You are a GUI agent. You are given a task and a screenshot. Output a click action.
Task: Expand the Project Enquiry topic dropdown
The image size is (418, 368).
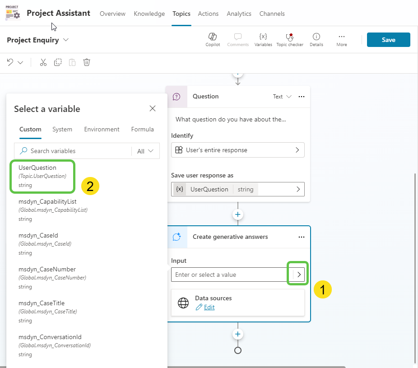tap(66, 40)
